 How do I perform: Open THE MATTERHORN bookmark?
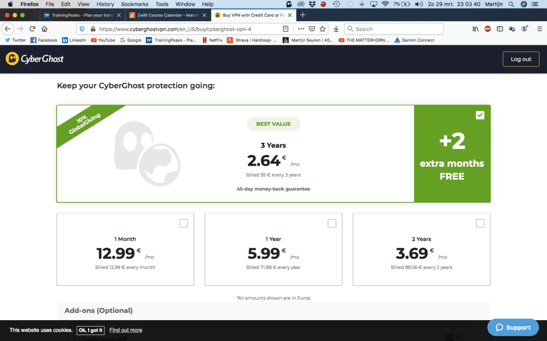point(364,40)
